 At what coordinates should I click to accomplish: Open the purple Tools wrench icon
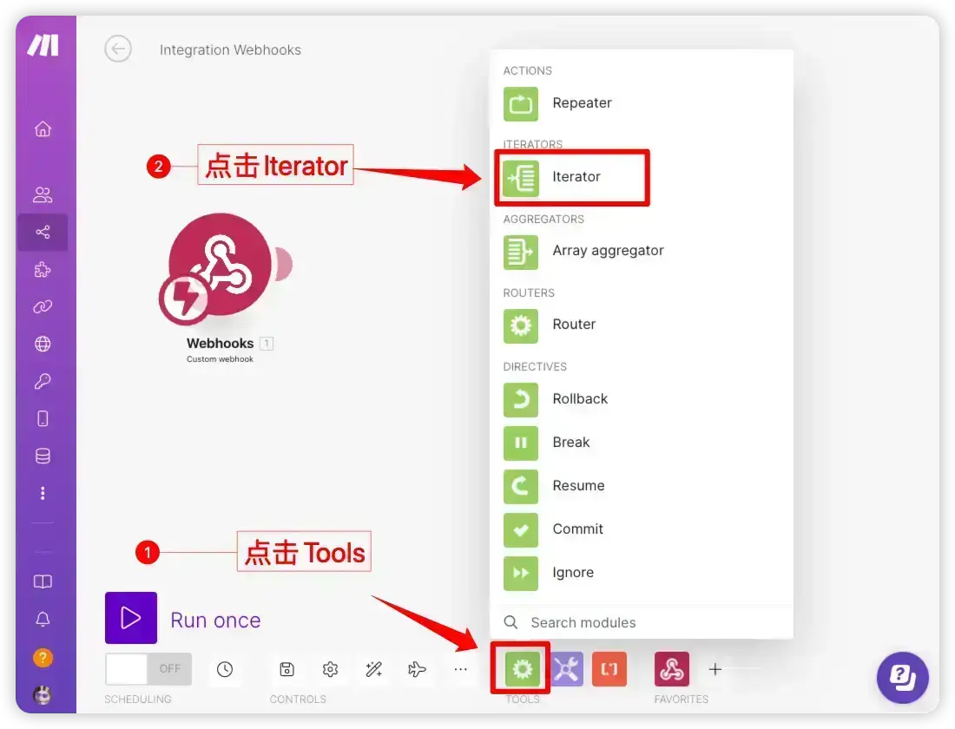pyautogui.click(x=566, y=669)
